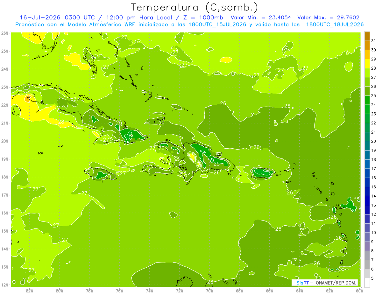The width and height of the screenshot is (382, 295).
Task: Click the '12N' latitude axis label
Action: (x=4, y=285)
